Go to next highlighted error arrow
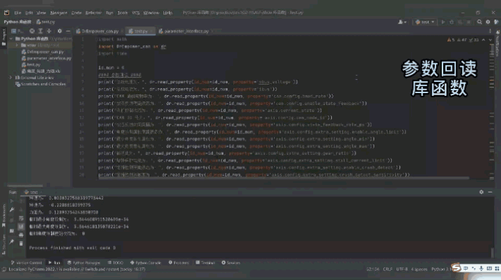Image resolution: width=501 pixels, height=280 pixels. click(x=491, y=40)
